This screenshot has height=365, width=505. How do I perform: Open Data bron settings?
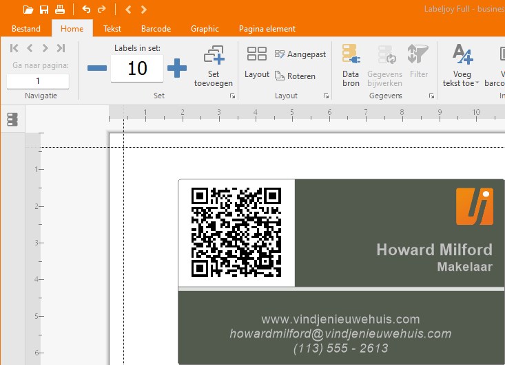(x=351, y=65)
